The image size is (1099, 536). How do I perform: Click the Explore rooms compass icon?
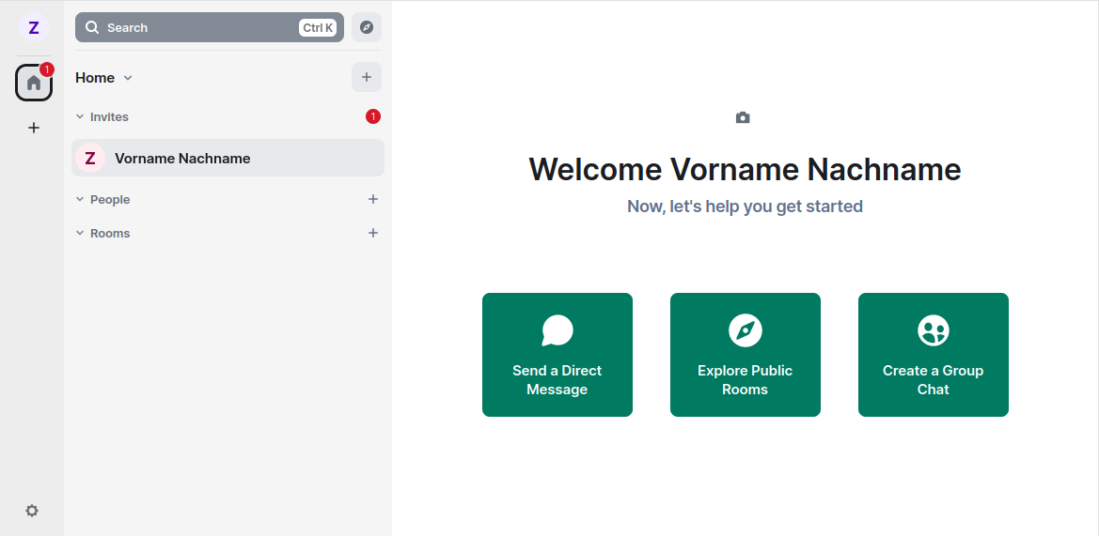pos(367,27)
